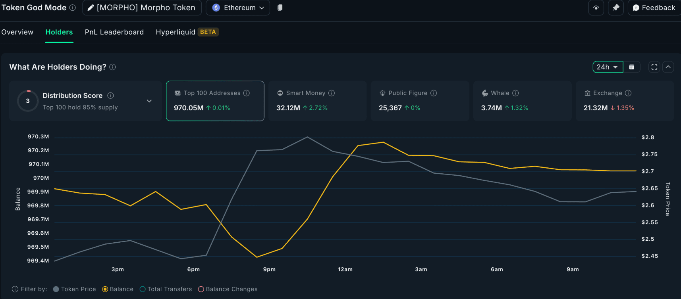This screenshot has width=681, height=299.
Task: Click the 9pm label on time axis
Action: (x=269, y=269)
